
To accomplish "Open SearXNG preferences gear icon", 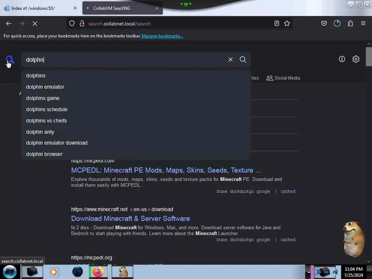I will tap(356, 59).
